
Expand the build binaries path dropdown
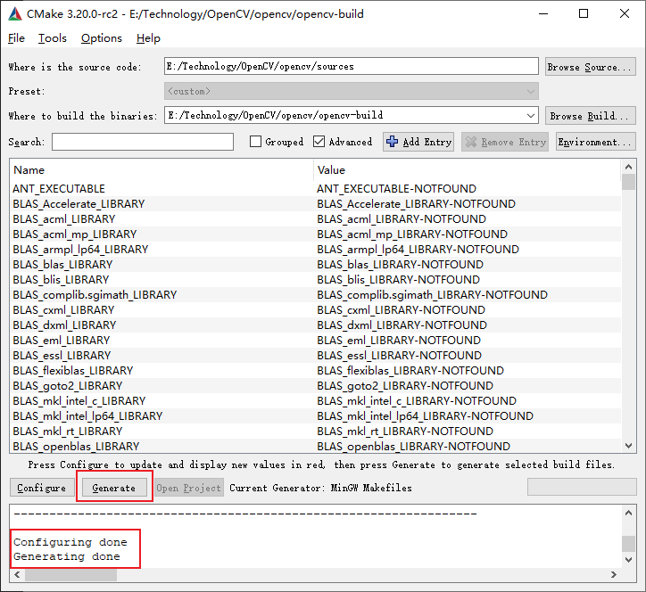[x=531, y=116]
